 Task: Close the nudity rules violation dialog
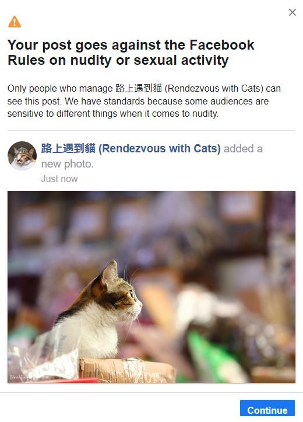click(293, 12)
